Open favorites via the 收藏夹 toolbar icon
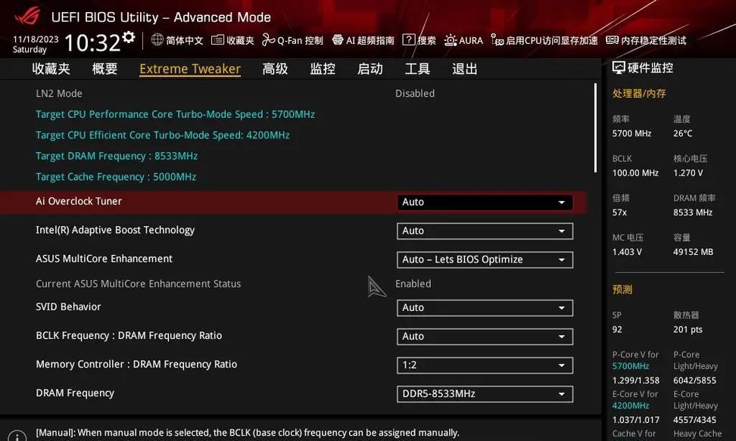The image size is (736, 441). click(x=217, y=40)
